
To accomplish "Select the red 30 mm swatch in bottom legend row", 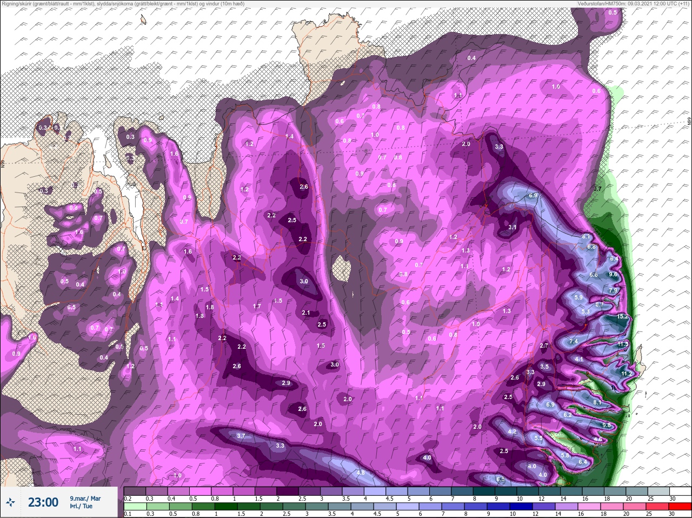I will coord(680,506).
